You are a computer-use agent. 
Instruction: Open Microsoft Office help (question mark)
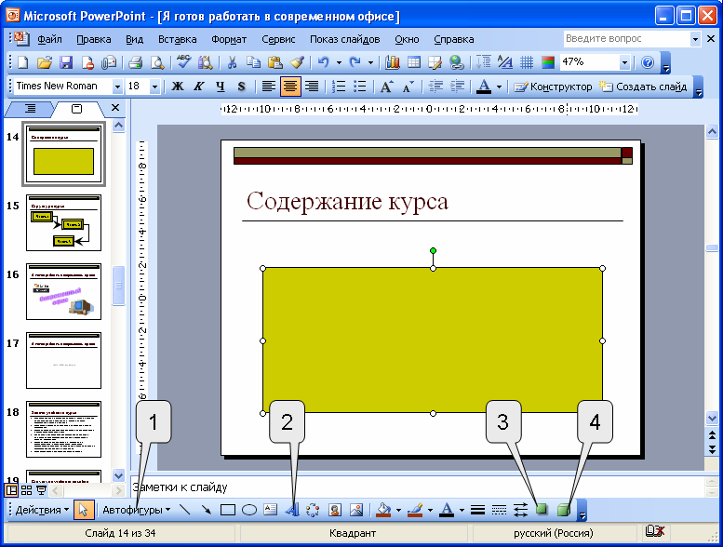point(648,62)
